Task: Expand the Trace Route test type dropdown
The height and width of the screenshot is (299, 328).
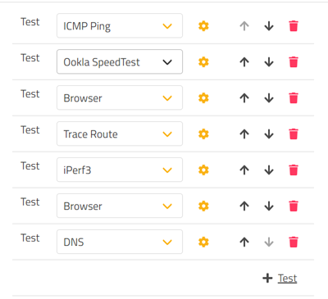Action: pyautogui.click(x=120, y=134)
